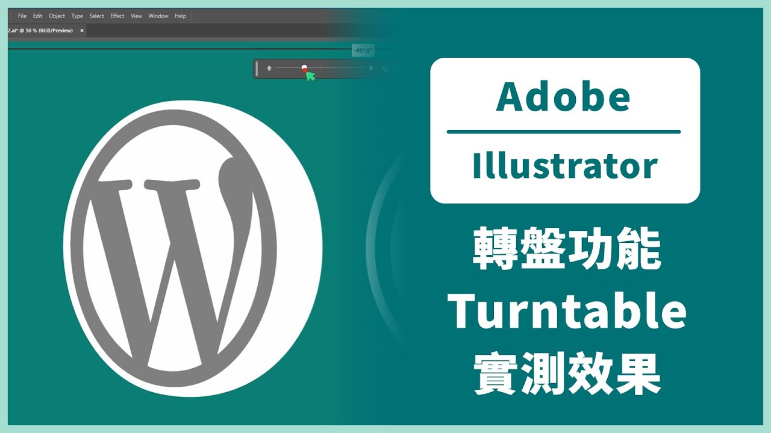Open the View menu
This screenshot has height=433, width=771.
pyautogui.click(x=137, y=16)
